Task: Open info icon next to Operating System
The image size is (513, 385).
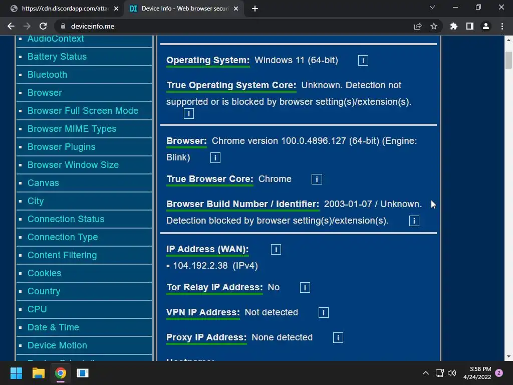Action: pos(363,61)
